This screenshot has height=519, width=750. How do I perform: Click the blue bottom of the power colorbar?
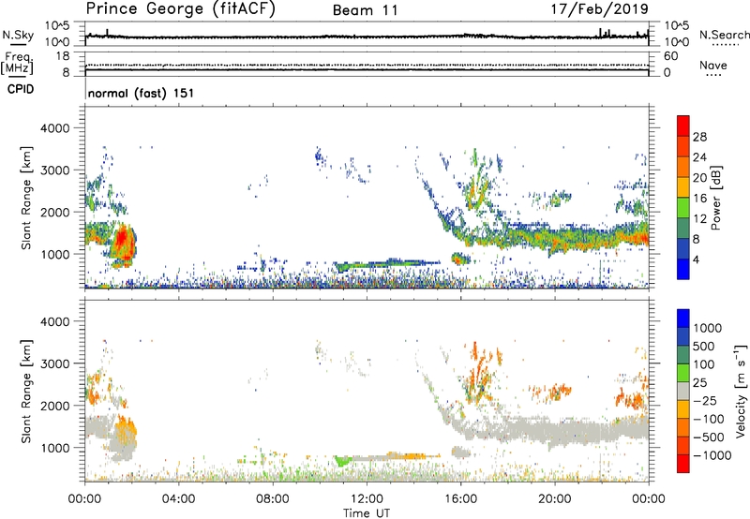pos(683,269)
